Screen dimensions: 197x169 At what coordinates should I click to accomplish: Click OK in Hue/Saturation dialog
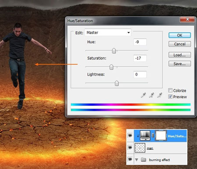179,35
